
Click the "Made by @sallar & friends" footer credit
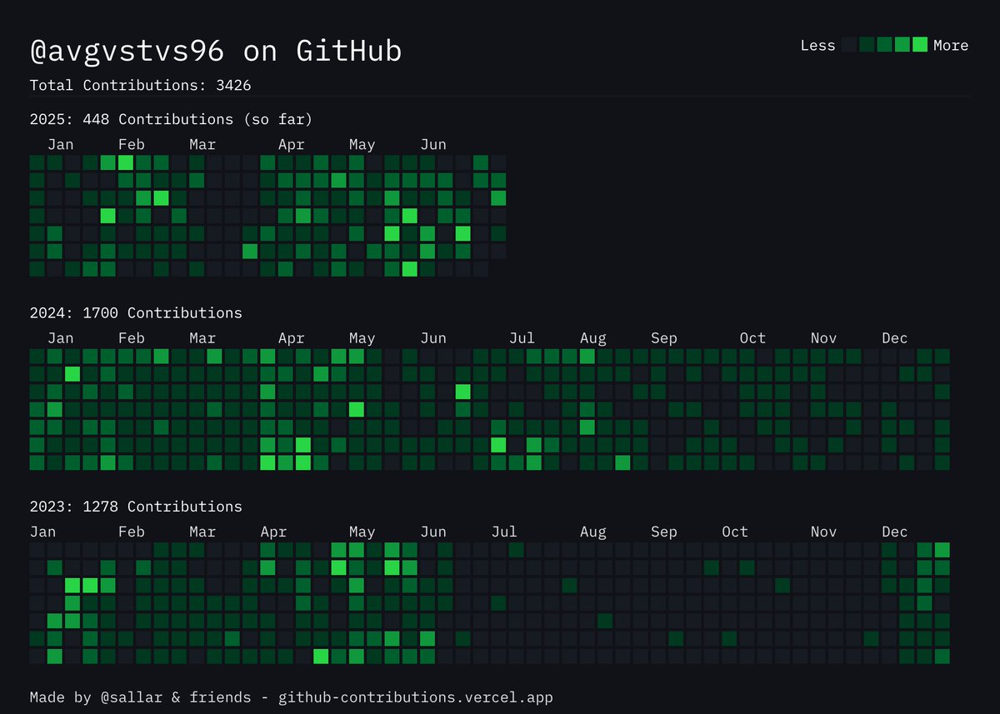click(140, 697)
